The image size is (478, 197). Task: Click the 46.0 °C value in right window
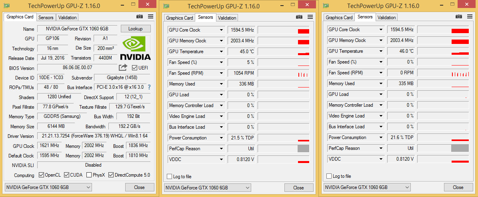pyautogui.click(x=401, y=51)
